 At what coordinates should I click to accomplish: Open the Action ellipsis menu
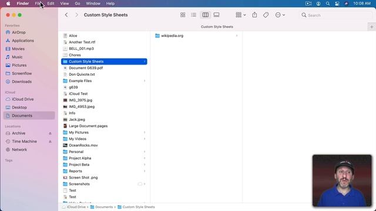click(280, 15)
